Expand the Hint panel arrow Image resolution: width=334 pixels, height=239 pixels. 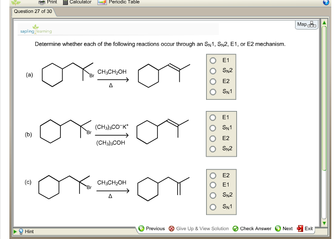[15, 231]
